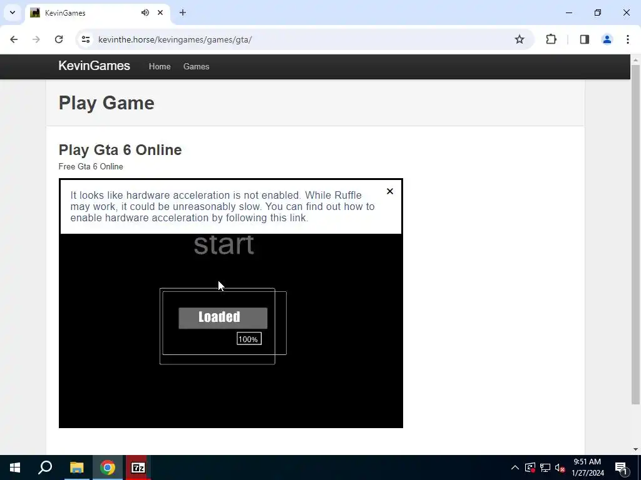Screen dimensions: 641x480
Task: Click the Free Gta 6 Online text
Action: [x=91, y=166]
